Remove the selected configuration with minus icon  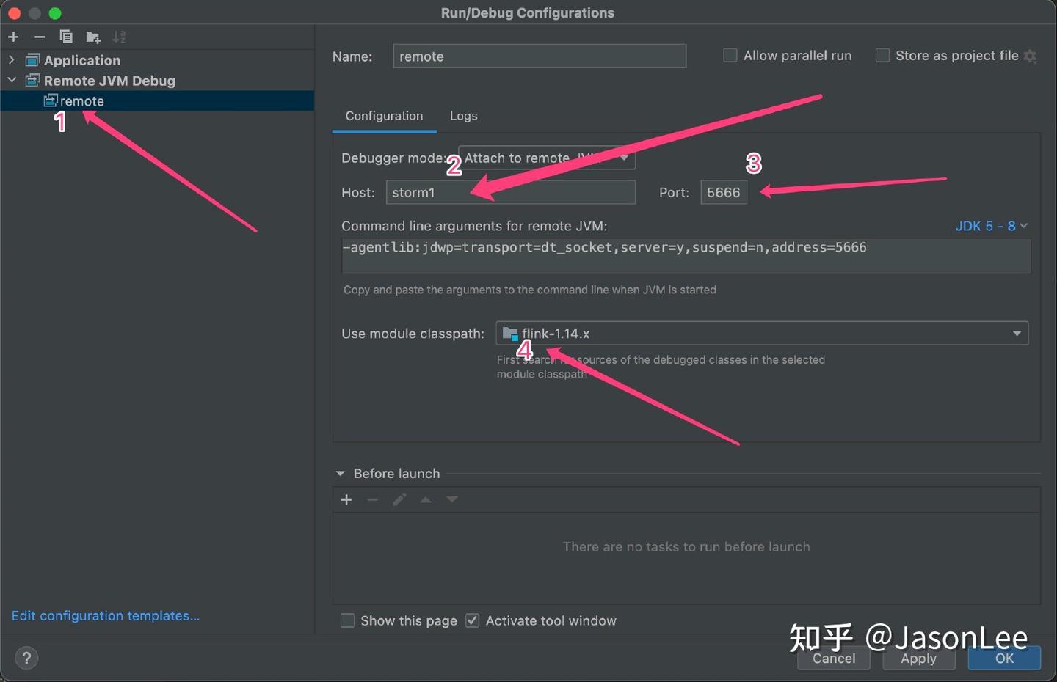pyautogui.click(x=40, y=37)
